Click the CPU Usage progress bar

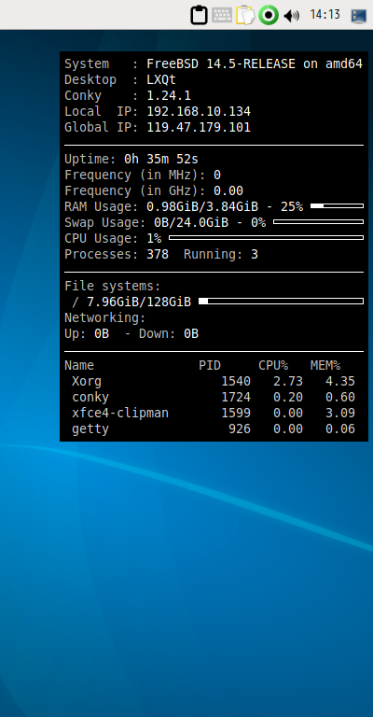click(x=266, y=238)
